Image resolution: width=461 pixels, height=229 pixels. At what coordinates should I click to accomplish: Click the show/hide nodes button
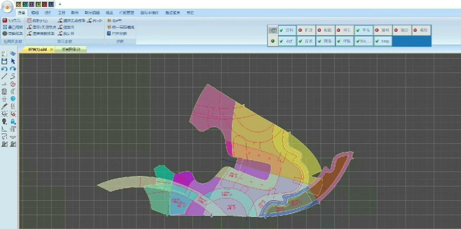click(x=41, y=27)
